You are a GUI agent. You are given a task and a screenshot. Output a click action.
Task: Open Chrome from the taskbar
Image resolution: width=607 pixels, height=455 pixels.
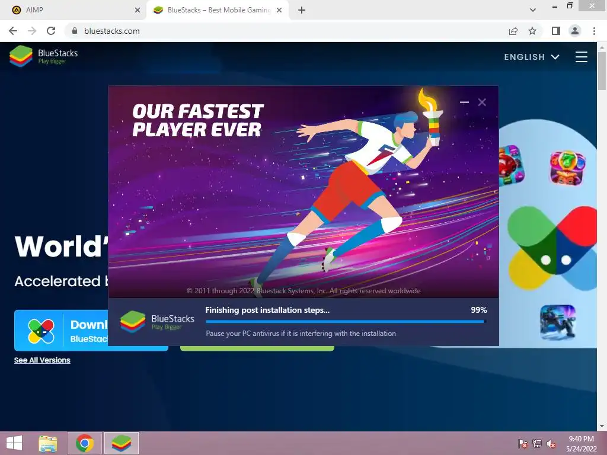pyautogui.click(x=85, y=443)
